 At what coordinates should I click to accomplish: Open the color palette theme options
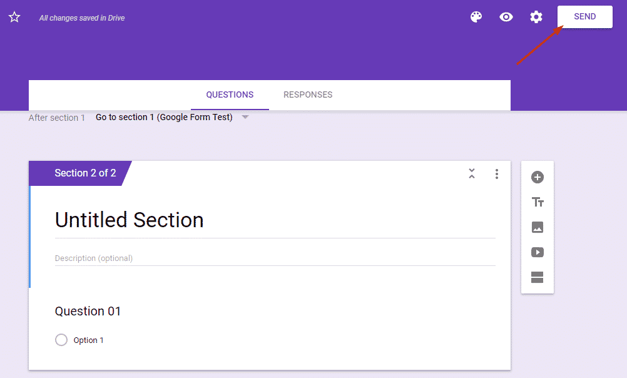click(476, 17)
